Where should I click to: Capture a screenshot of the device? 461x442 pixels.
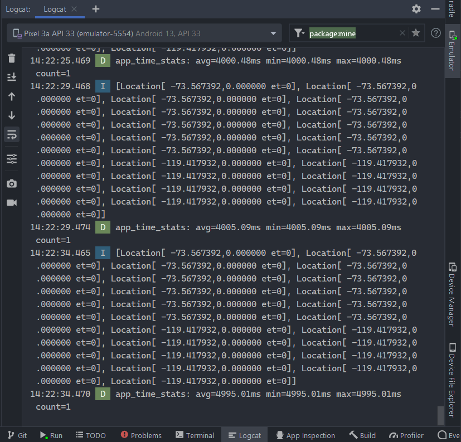[x=12, y=183]
